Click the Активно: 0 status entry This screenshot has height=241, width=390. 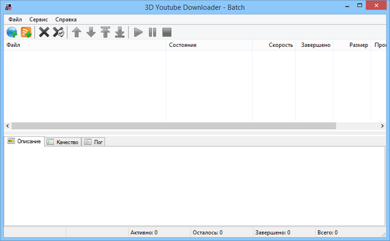(144, 232)
